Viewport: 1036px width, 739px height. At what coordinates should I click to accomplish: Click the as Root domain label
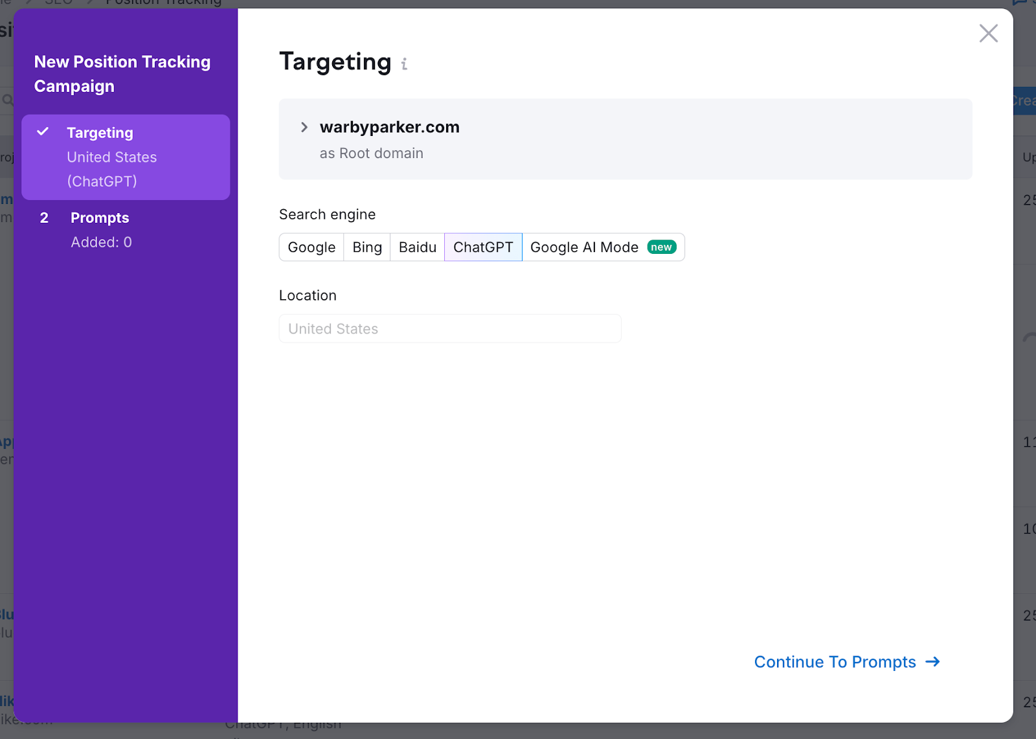click(371, 153)
